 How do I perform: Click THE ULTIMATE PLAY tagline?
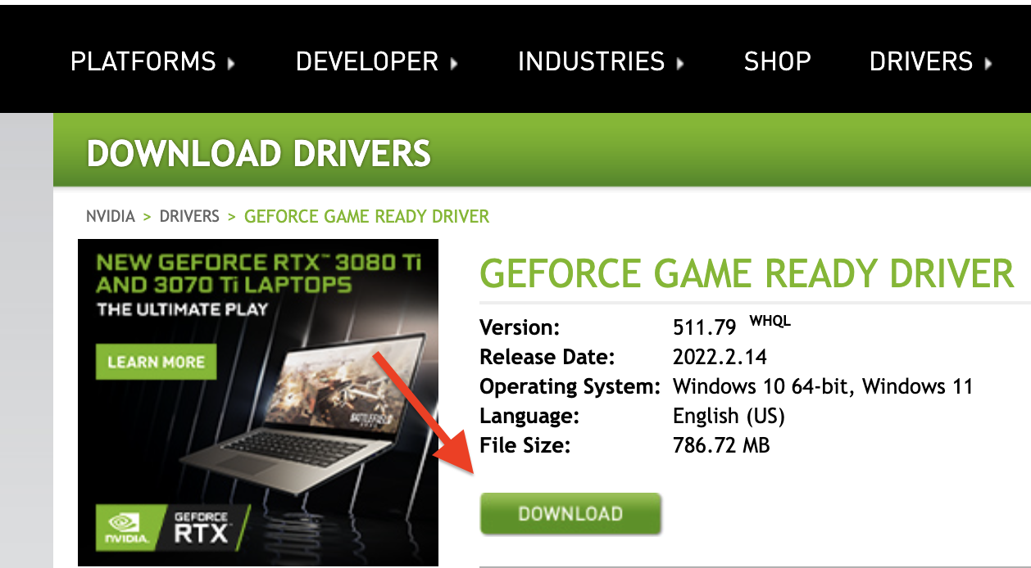click(182, 310)
